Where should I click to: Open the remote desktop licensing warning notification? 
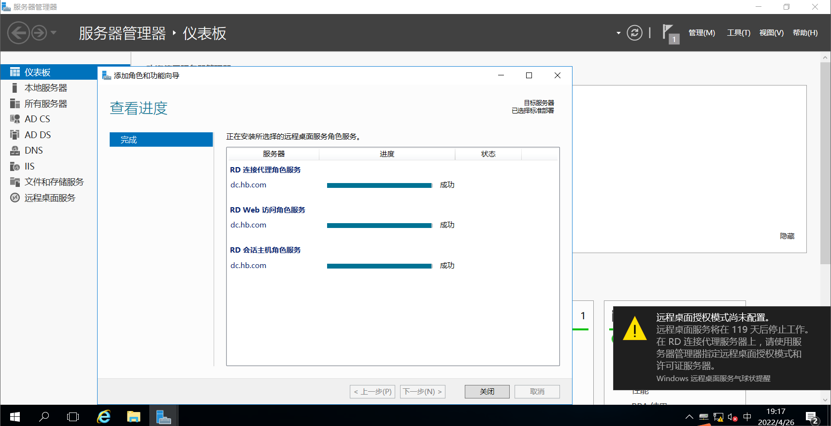pyautogui.click(x=722, y=348)
